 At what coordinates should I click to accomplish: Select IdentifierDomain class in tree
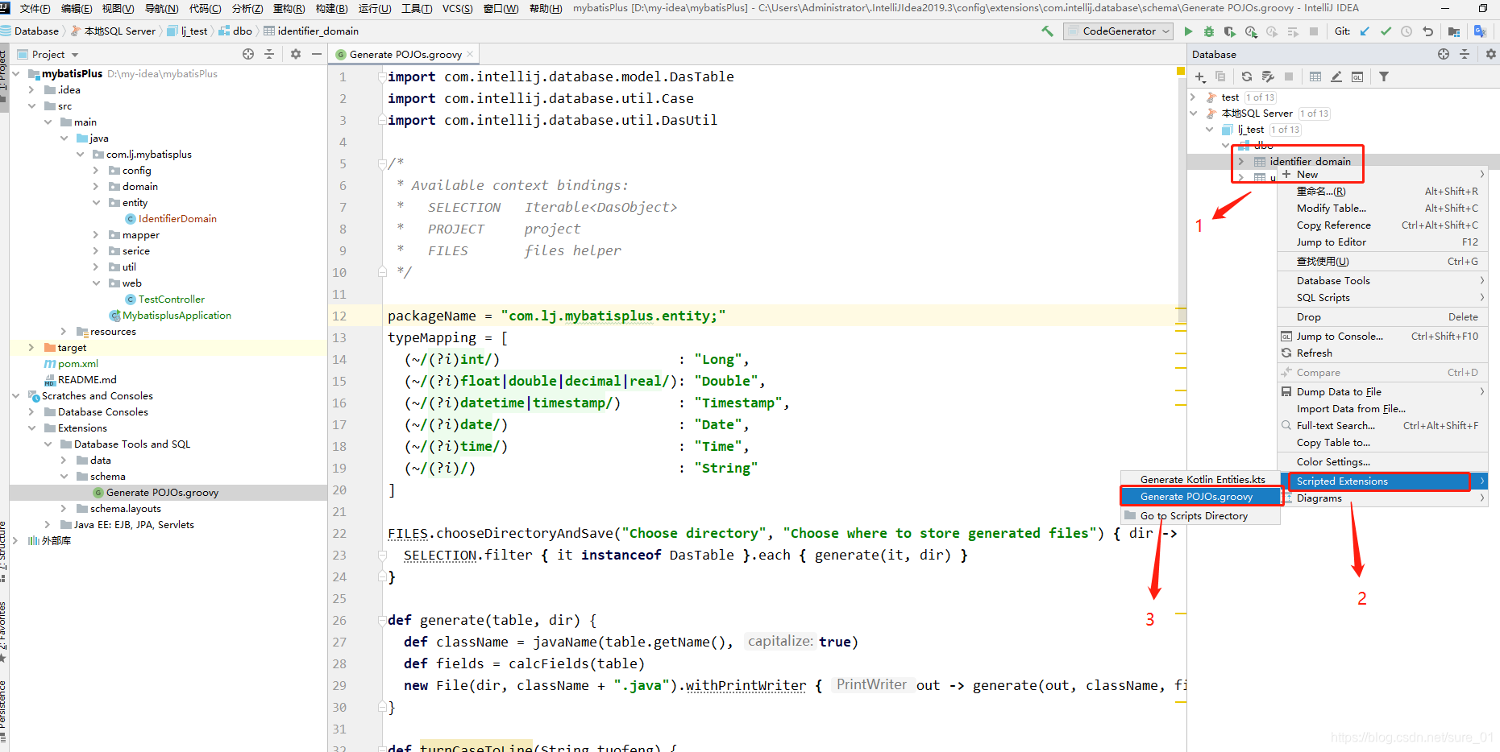point(177,218)
